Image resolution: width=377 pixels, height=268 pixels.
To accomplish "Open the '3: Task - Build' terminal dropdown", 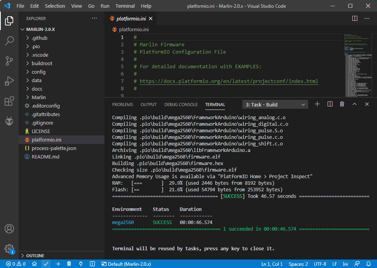I will pos(275,105).
